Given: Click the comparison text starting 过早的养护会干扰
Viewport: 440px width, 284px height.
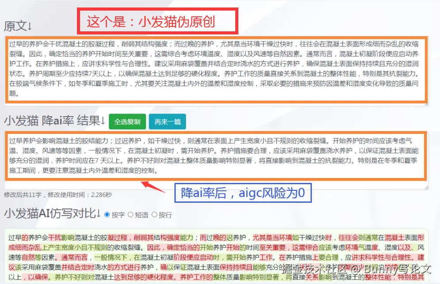Looking at the screenshot, I should tap(216, 257).
